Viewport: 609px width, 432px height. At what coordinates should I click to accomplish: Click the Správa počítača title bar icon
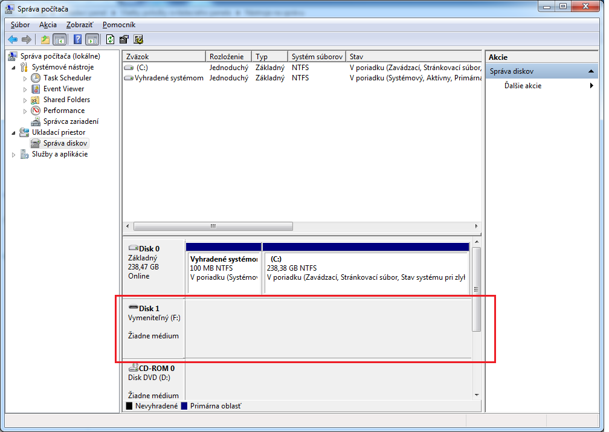9,8
